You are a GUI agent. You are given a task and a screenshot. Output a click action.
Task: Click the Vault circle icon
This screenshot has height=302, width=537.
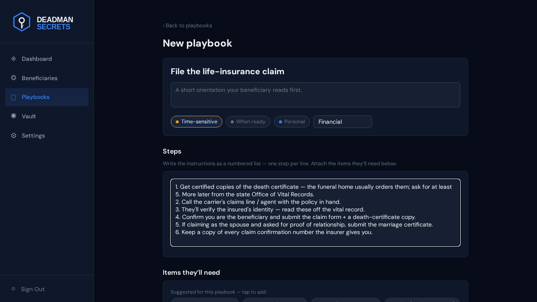pos(13,116)
